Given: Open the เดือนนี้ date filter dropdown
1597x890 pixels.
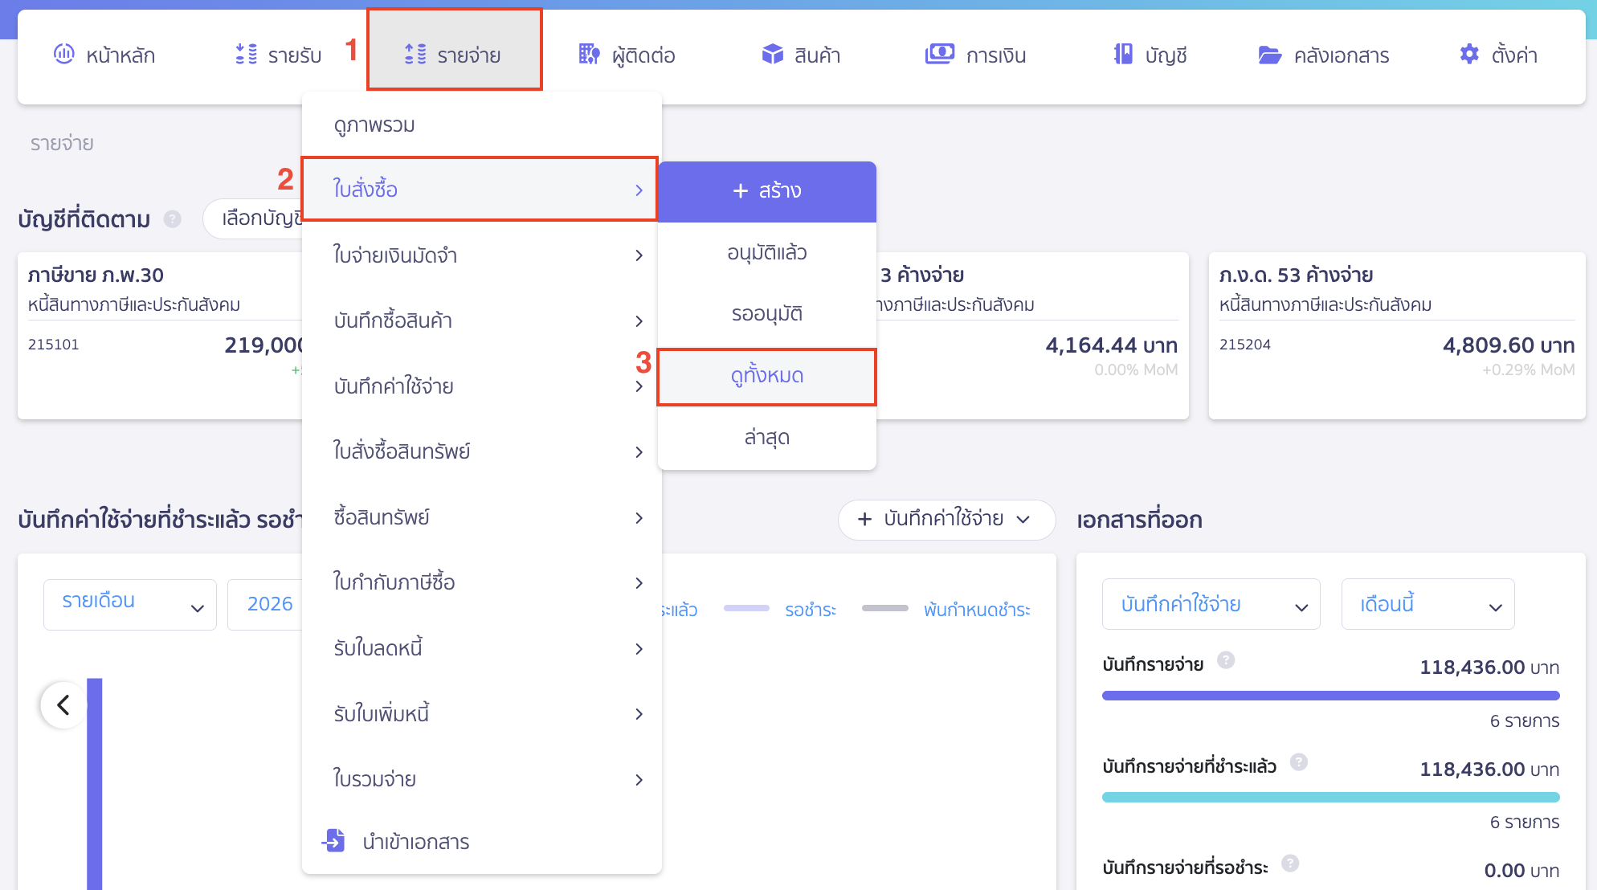Looking at the screenshot, I should (1427, 604).
